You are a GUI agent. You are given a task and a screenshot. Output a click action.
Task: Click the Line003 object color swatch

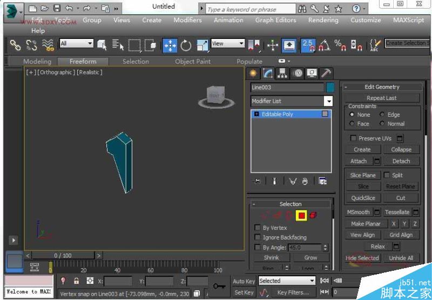[330, 88]
